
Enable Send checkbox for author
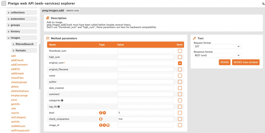coord(180,82)
